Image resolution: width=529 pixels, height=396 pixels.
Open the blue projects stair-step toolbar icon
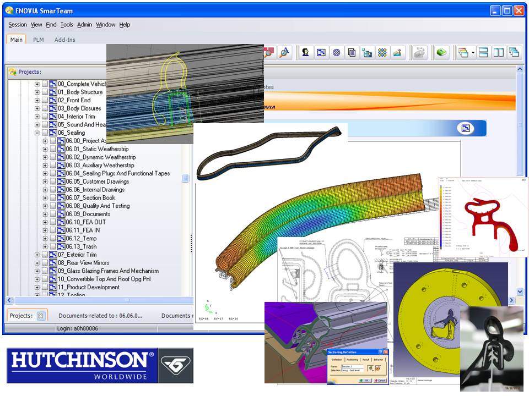(321, 53)
